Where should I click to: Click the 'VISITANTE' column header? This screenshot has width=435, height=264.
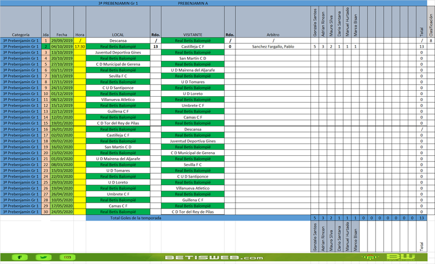coord(193,22)
